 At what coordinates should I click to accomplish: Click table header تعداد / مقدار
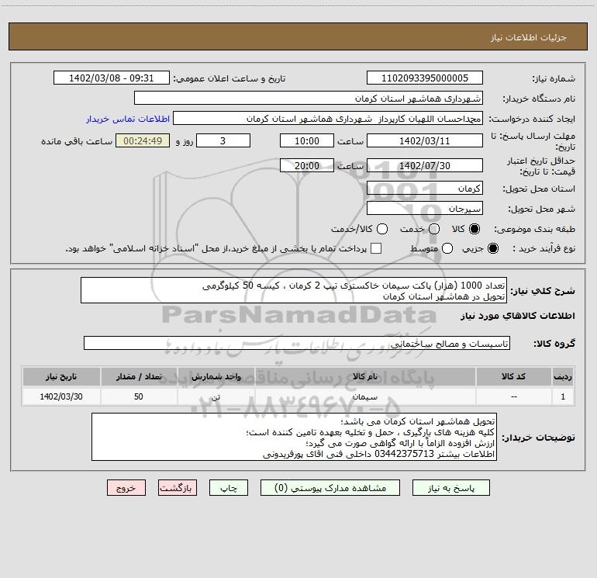click(139, 377)
